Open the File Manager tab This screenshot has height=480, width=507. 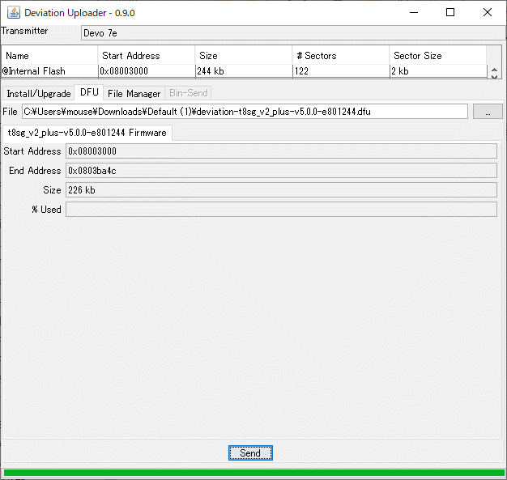pos(134,93)
